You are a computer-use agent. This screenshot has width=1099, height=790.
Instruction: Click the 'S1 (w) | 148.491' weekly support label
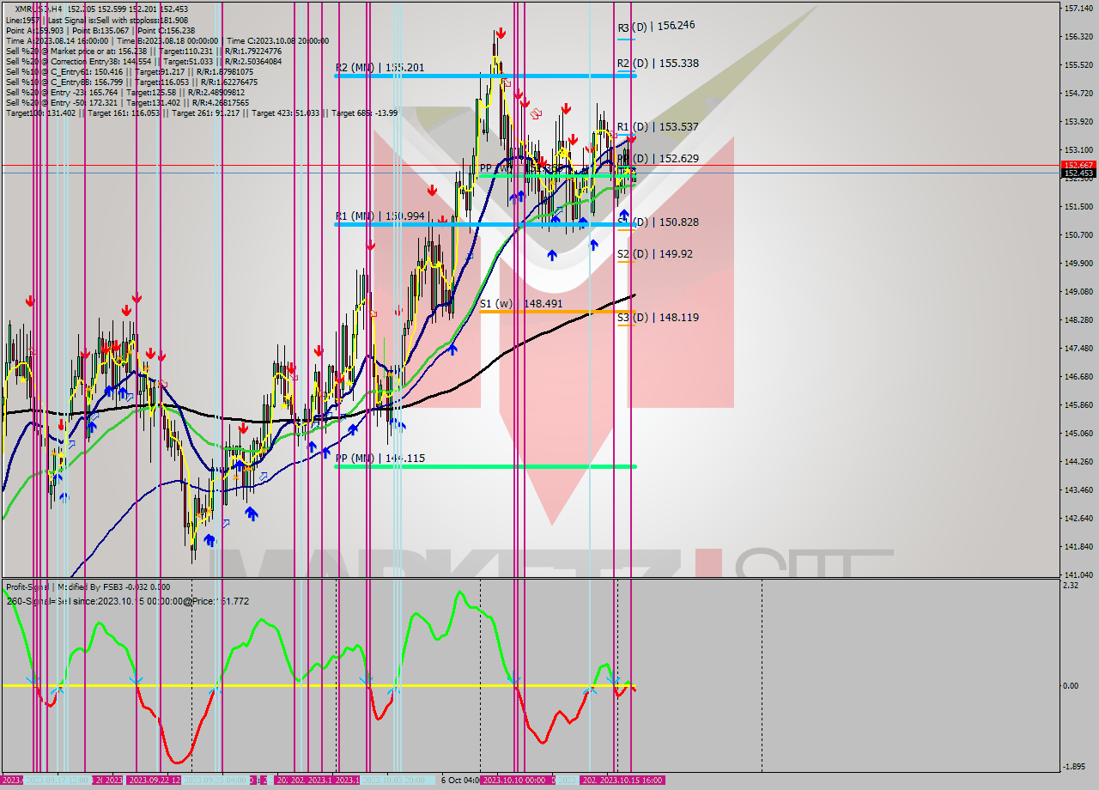point(521,303)
